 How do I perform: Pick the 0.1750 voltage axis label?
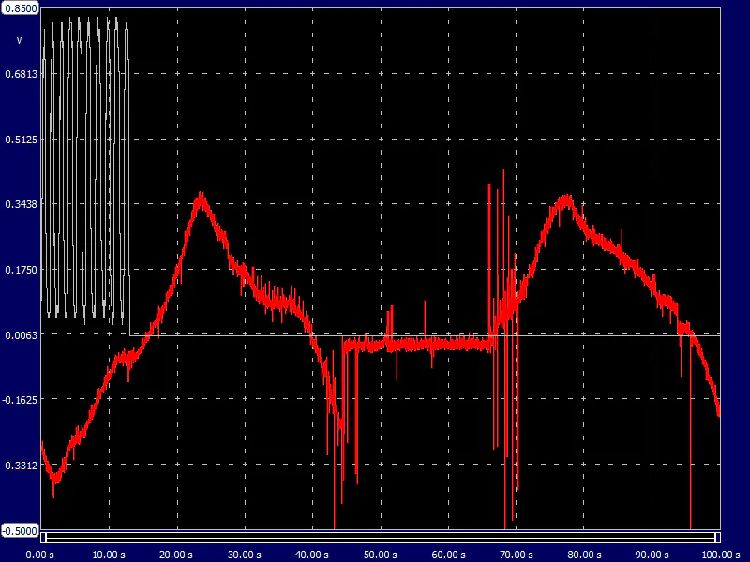click(22, 270)
